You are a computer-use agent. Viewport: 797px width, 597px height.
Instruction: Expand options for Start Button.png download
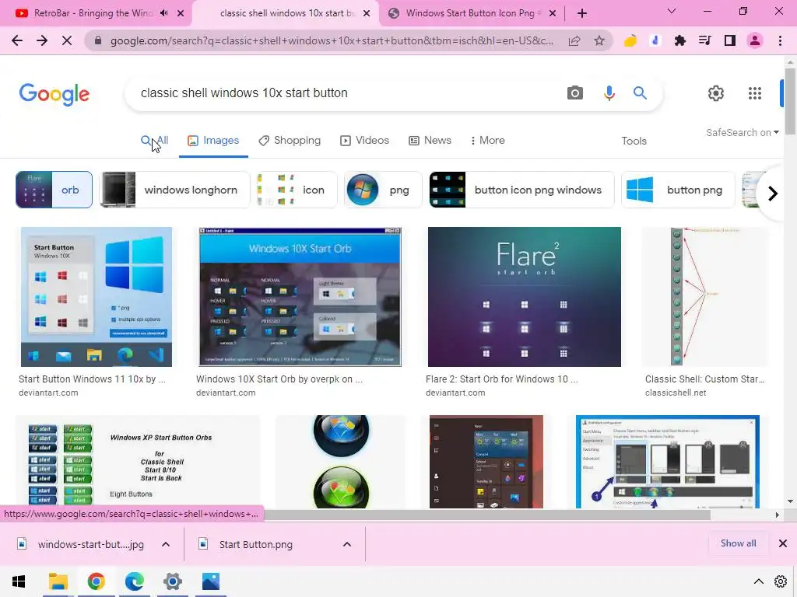coord(347,544)
